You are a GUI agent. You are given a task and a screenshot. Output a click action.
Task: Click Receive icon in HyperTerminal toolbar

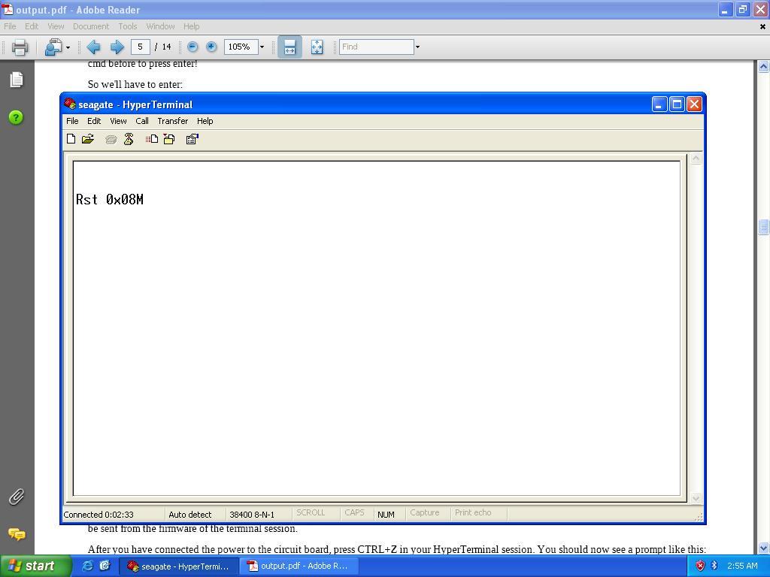(x=169, y=139)
